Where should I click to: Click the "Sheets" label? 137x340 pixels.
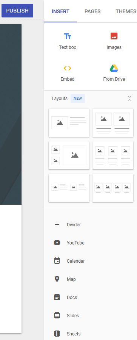74,334
